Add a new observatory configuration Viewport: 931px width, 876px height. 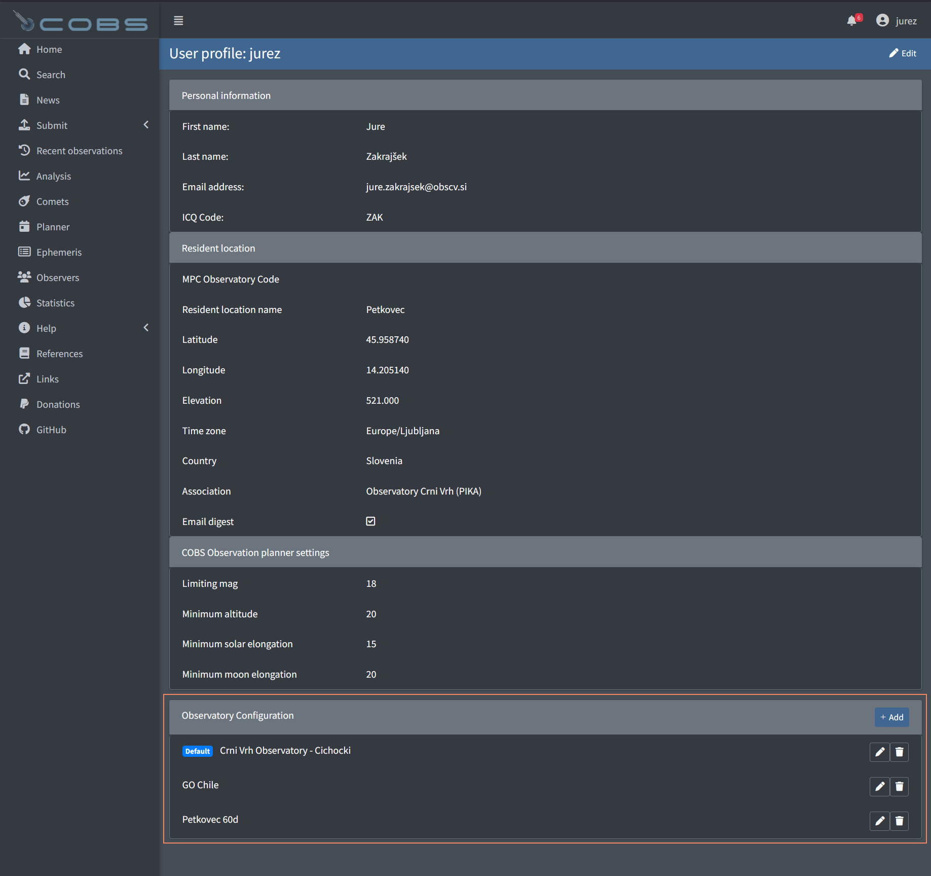891,717
